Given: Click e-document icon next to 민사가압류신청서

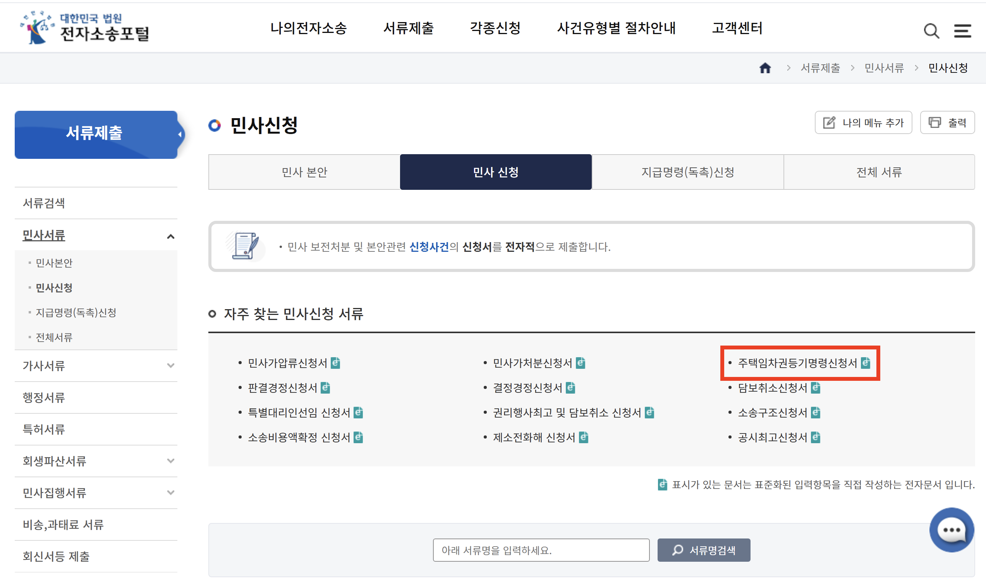Looking at the screenshot, I should 335,363.
